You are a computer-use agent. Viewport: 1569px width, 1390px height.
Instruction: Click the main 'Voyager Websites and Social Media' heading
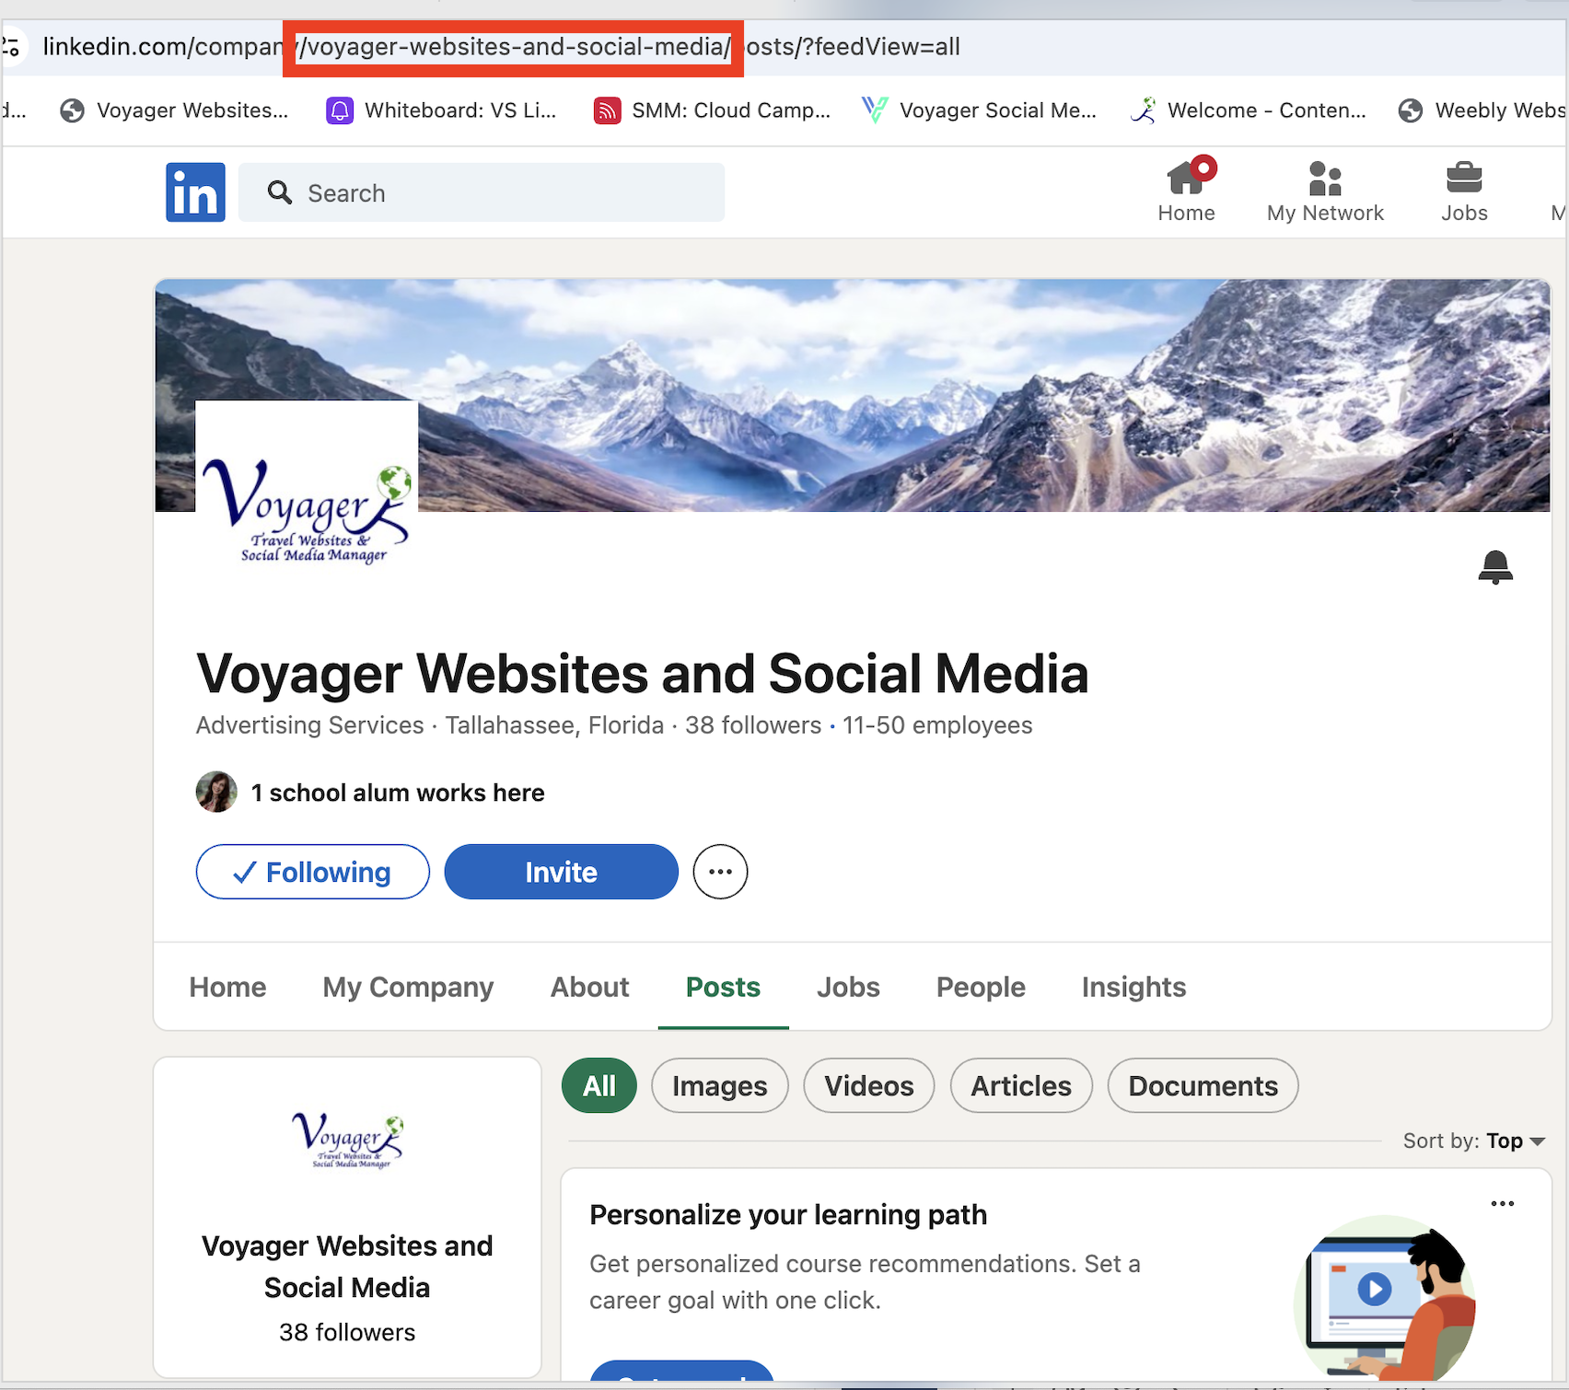coord(643,674)
